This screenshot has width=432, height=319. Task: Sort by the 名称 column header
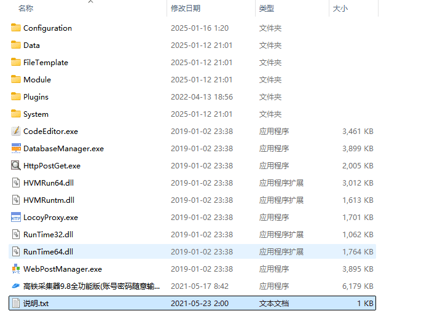coord(26,9)
